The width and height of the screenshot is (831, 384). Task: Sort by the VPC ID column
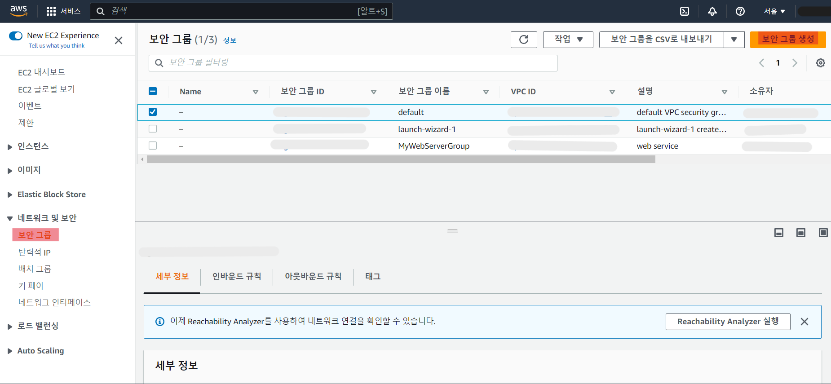pyautogui.click(x=612, y=92)
